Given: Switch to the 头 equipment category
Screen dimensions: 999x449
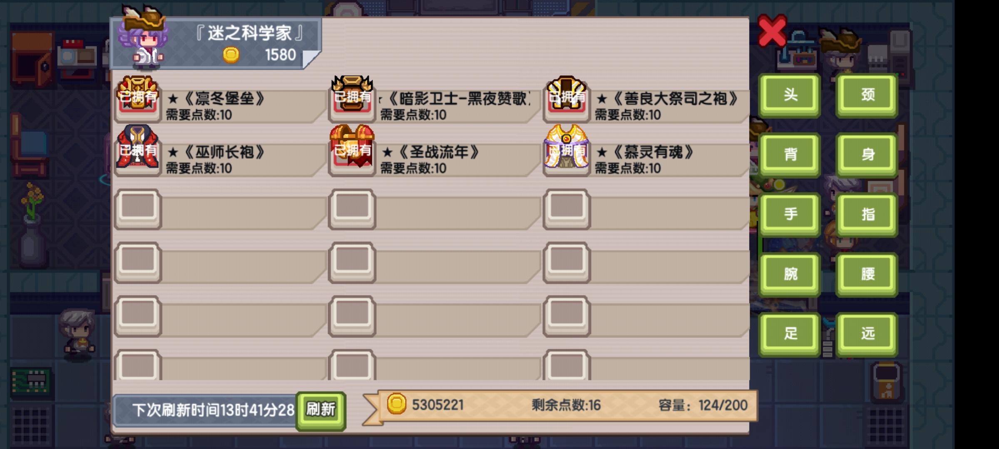Looking at the screenshot, I should (790, 95).
